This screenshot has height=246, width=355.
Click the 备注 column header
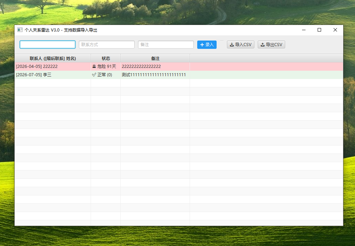tap(155, 58)
